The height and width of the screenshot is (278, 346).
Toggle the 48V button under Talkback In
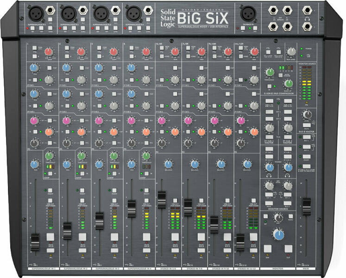243,28
